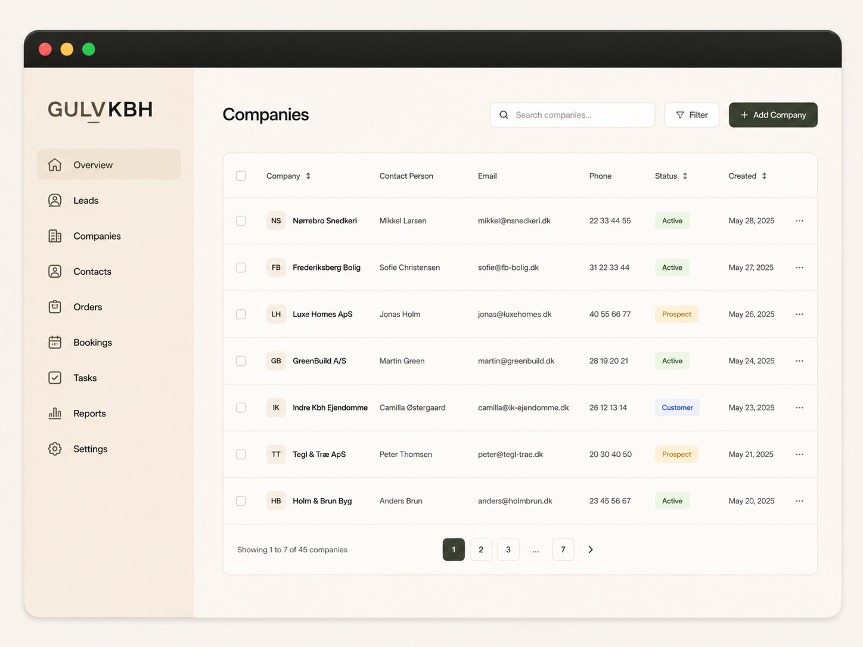The height and width of the screenshot is (647, 863).
Task: Jump to page 7
Action: point(563,549)
